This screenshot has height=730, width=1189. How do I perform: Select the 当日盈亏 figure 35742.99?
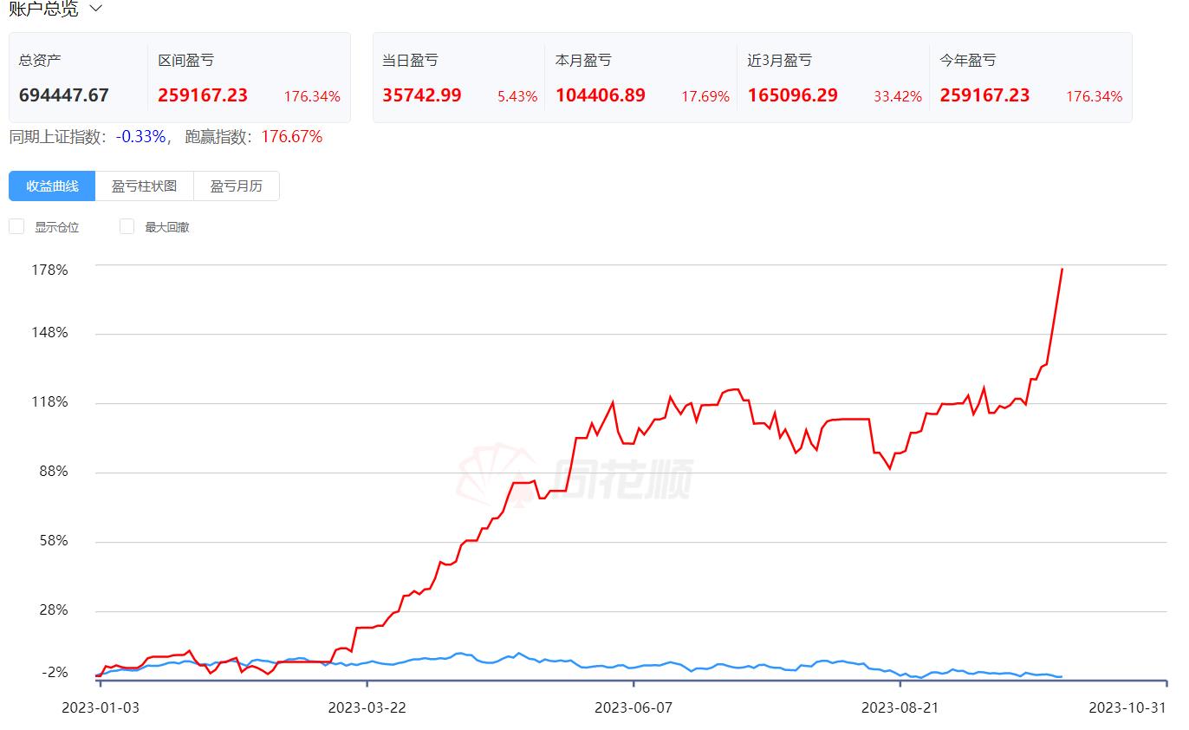click(x=422, y=95)
